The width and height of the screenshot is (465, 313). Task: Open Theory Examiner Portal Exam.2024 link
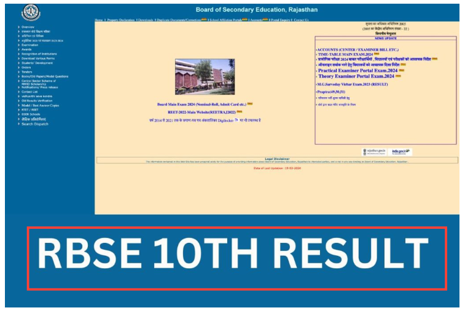point(356,76)
